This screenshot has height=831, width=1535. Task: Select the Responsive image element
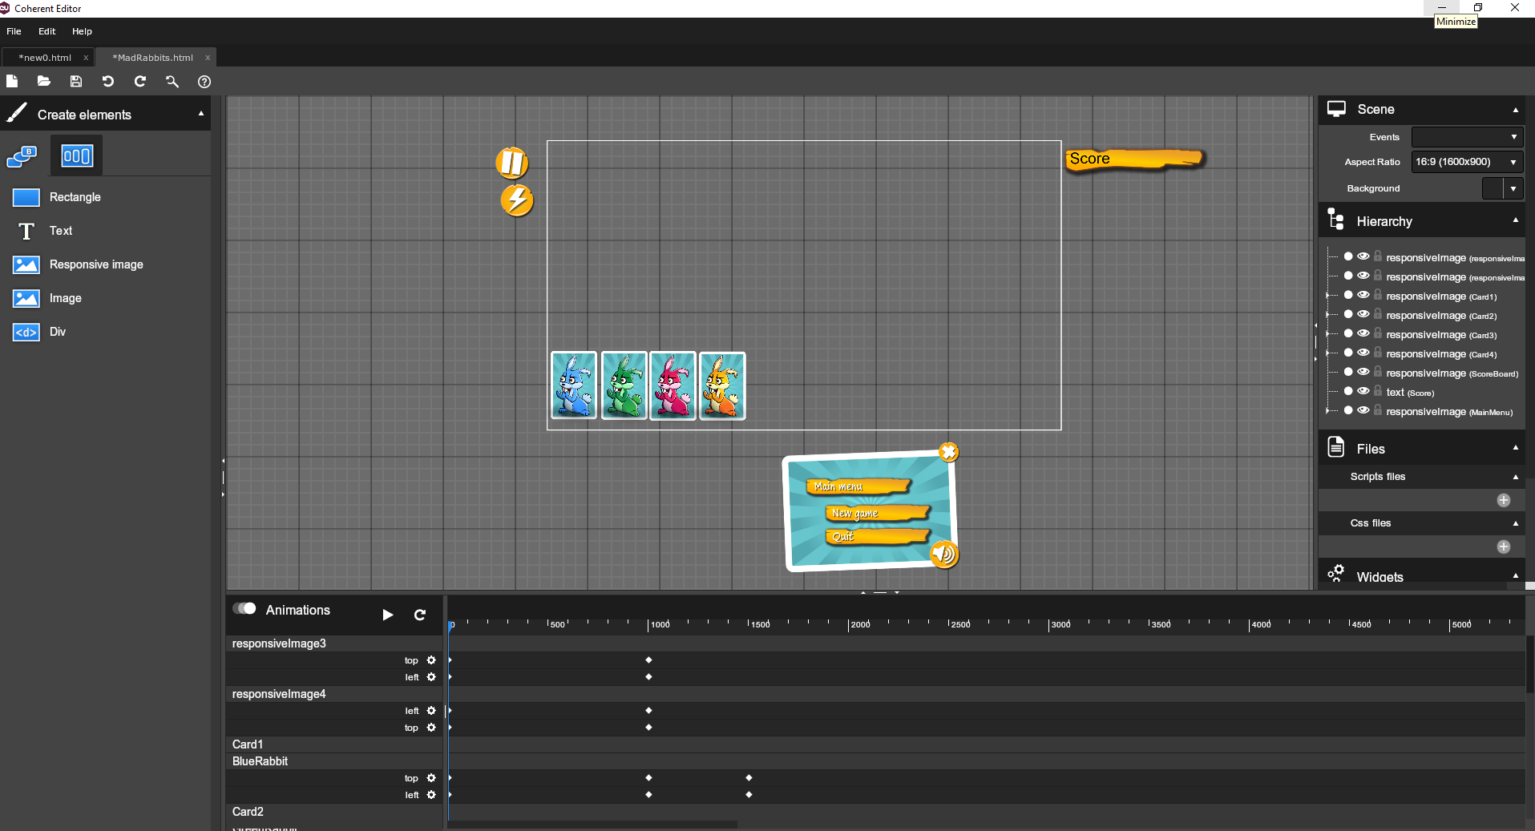point(95,264)
